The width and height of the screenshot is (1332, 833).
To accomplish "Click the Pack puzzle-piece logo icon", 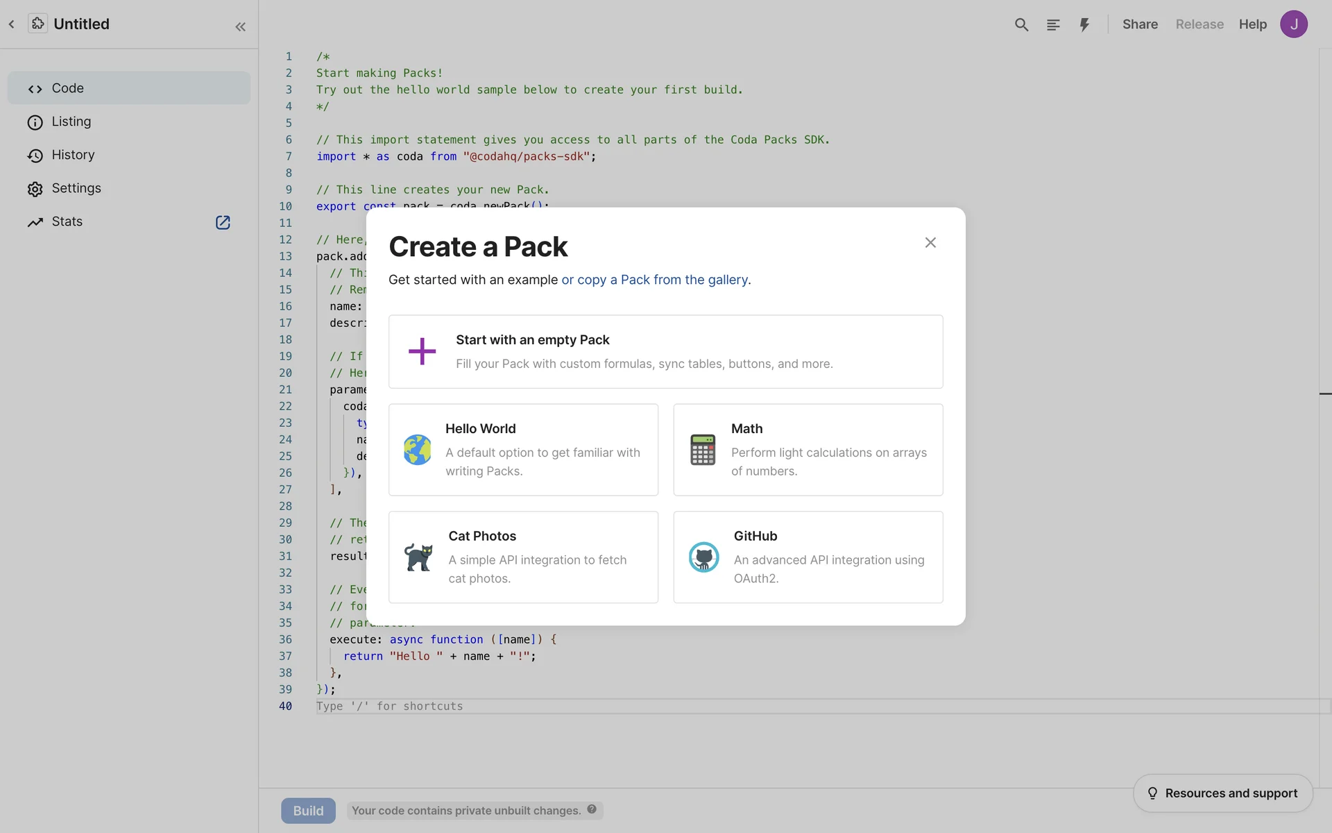I will [x=37, y=24].
